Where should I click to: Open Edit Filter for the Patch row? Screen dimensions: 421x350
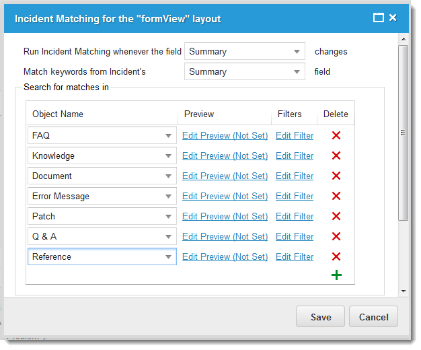295,216
